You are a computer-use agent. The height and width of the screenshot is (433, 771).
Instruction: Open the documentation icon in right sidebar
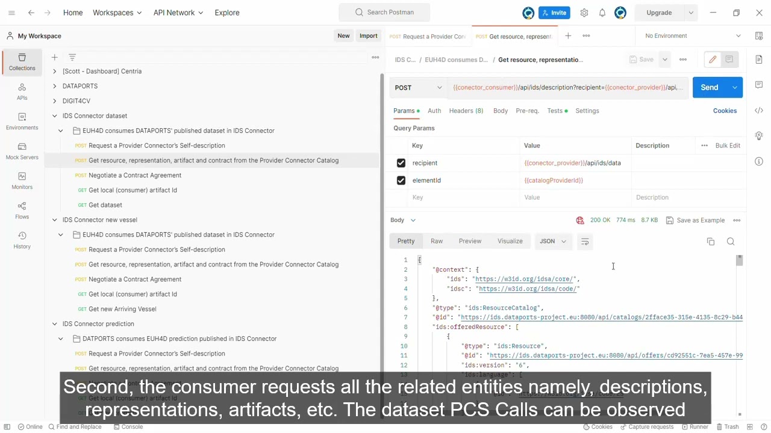(759, 60)
